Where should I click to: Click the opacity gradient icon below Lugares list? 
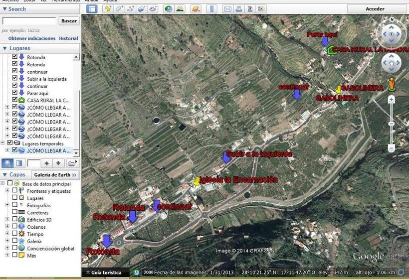point(19,163)
